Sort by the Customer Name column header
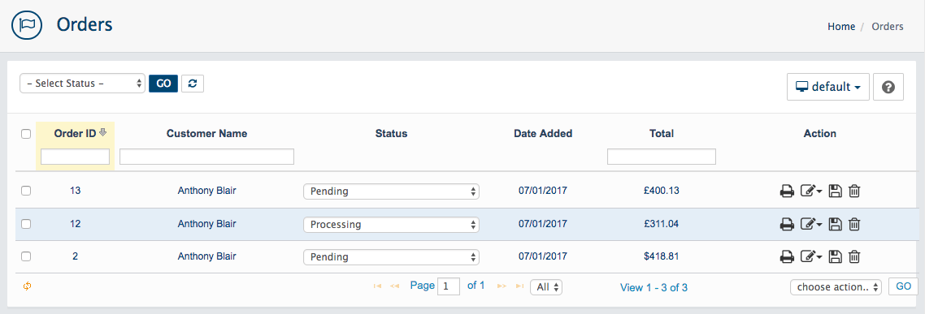This screenshot has width=925, height=314. (207, 134)
